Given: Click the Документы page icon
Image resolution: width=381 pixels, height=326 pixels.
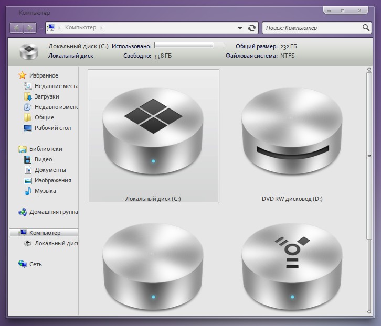Looking at the screenshot, I should coord(28,170).
